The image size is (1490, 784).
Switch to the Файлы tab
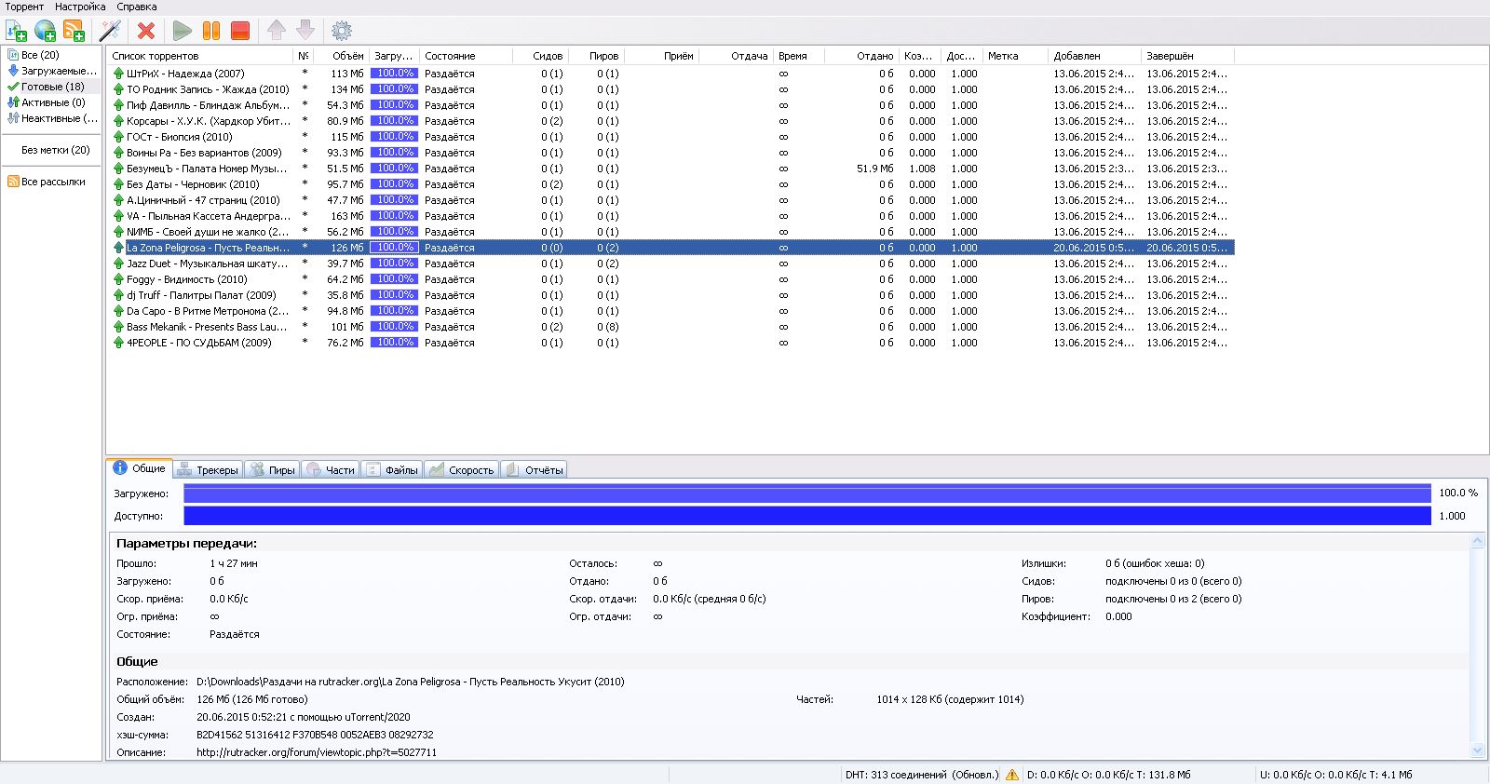pos(392,470)
